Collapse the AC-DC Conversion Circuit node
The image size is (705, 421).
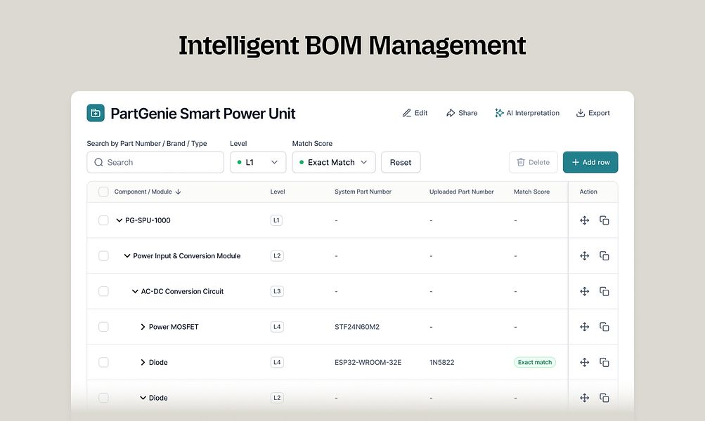pyautogui.click(x=135, y=291)
